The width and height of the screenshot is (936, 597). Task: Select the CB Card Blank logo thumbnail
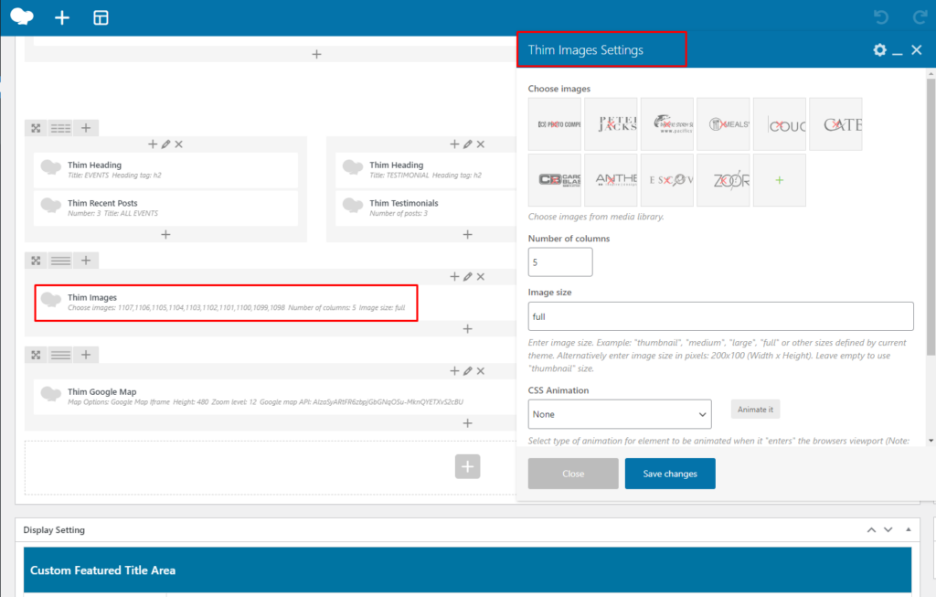point(555,180)
